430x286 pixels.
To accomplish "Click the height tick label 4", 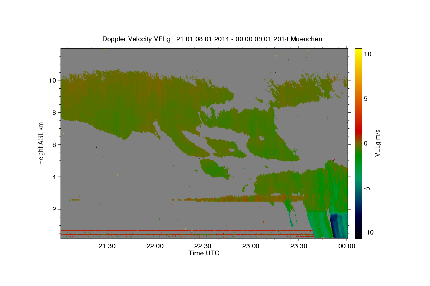I will [x=54, y=177].
